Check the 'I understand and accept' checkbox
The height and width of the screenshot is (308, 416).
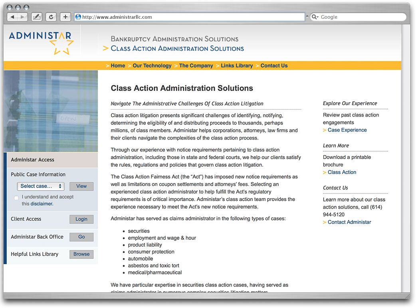16,198
